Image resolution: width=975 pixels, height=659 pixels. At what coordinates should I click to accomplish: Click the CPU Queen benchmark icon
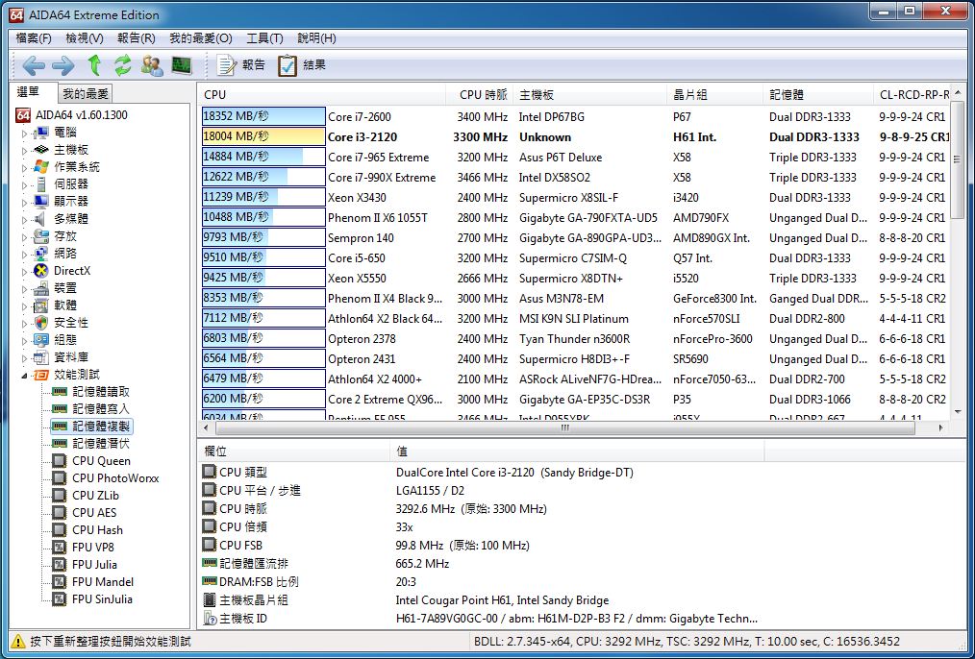[x=59, y=461]
